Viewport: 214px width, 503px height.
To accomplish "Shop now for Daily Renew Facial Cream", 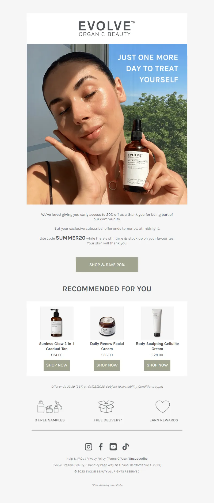I will click(107, 365).
